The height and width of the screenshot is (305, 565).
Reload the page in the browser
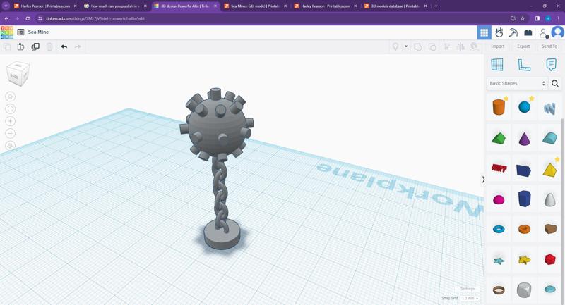pyautogui.click(x=28, y=18)
